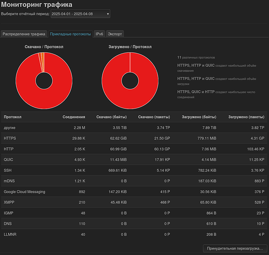
Task: Sort by Протокол column header
Action: click(x=13, y=117)
